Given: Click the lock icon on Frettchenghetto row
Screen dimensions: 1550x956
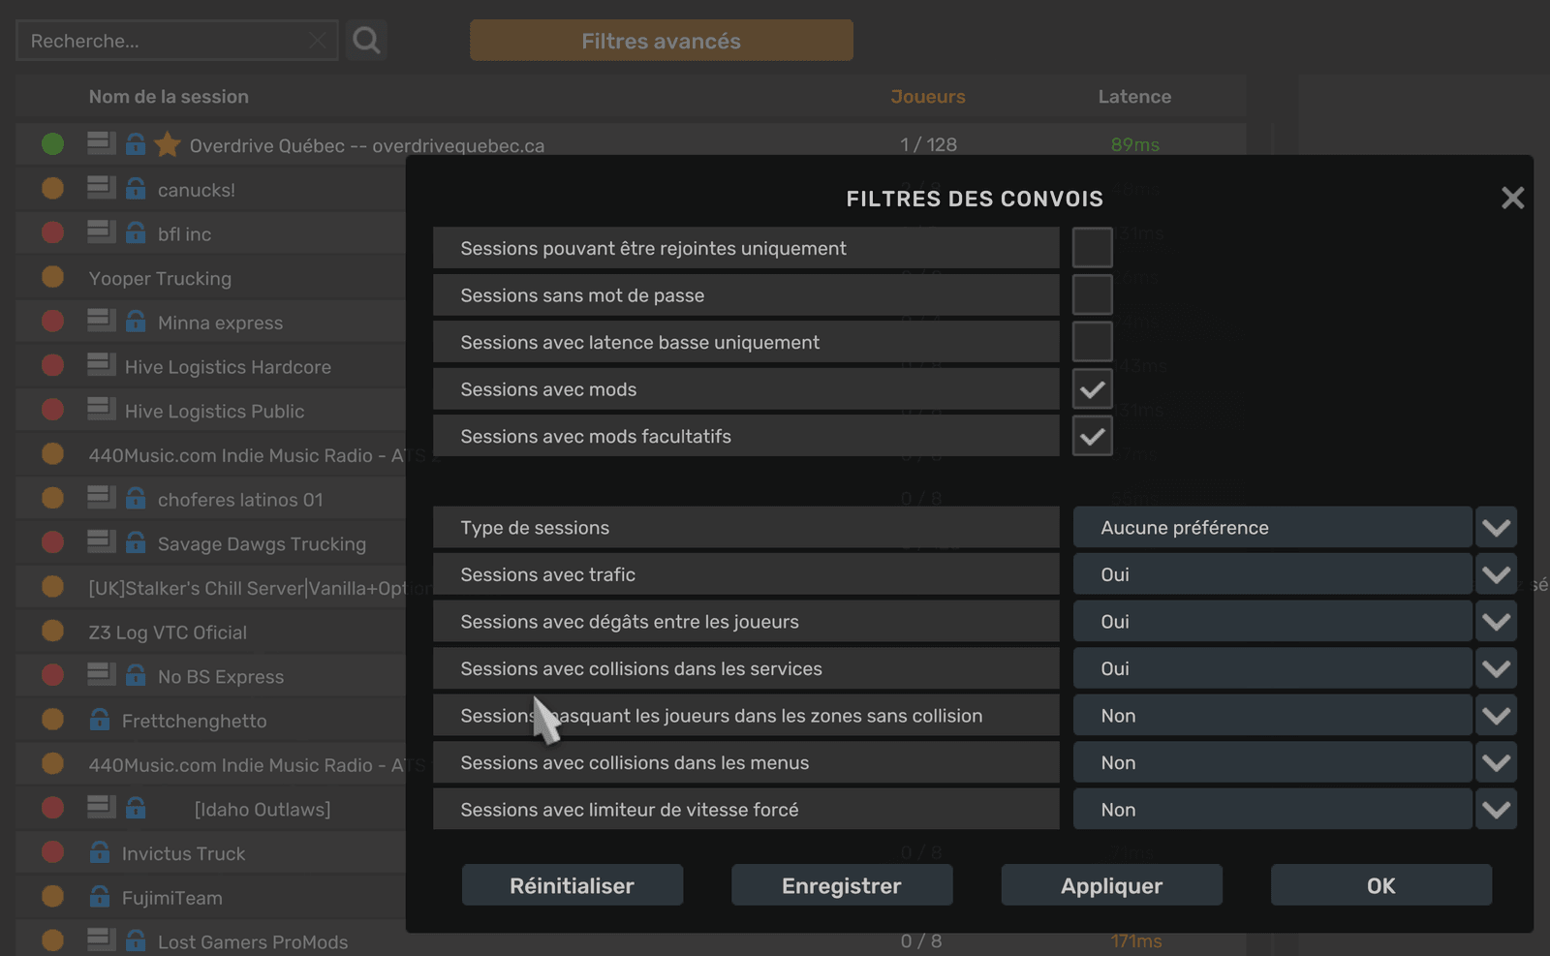Looking at the screenshot, I should pyautogui.click(x=100, y=720).
